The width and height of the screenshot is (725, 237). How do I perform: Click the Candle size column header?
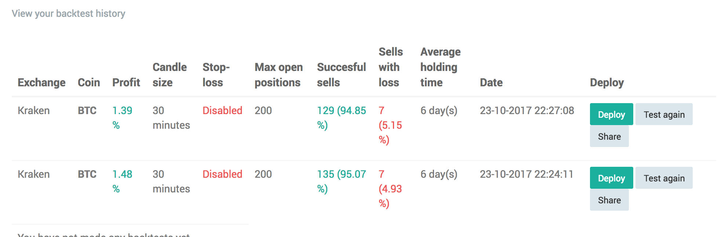170,75
